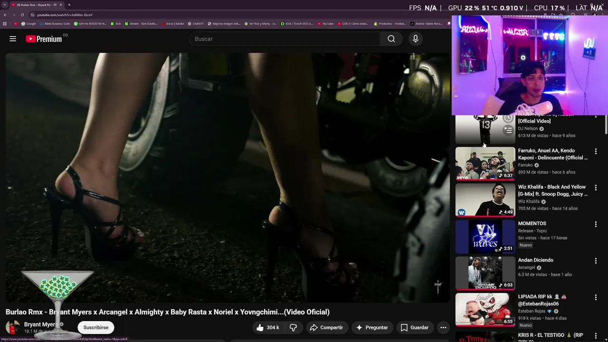Image resolution: width=608 pixels, height=342 pixels.
Task: Open more actions ellipsis below video
Action: click(443, 327)
